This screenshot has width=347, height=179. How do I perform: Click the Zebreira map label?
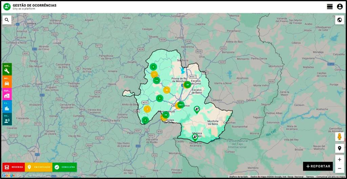(251, 100)
